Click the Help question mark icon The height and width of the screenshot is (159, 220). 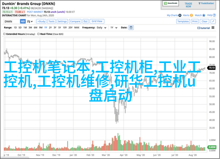click(x=214, y=15)
